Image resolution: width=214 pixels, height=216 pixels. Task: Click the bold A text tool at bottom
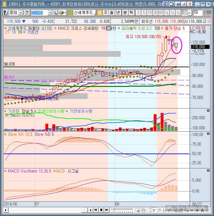click(202, 210)
